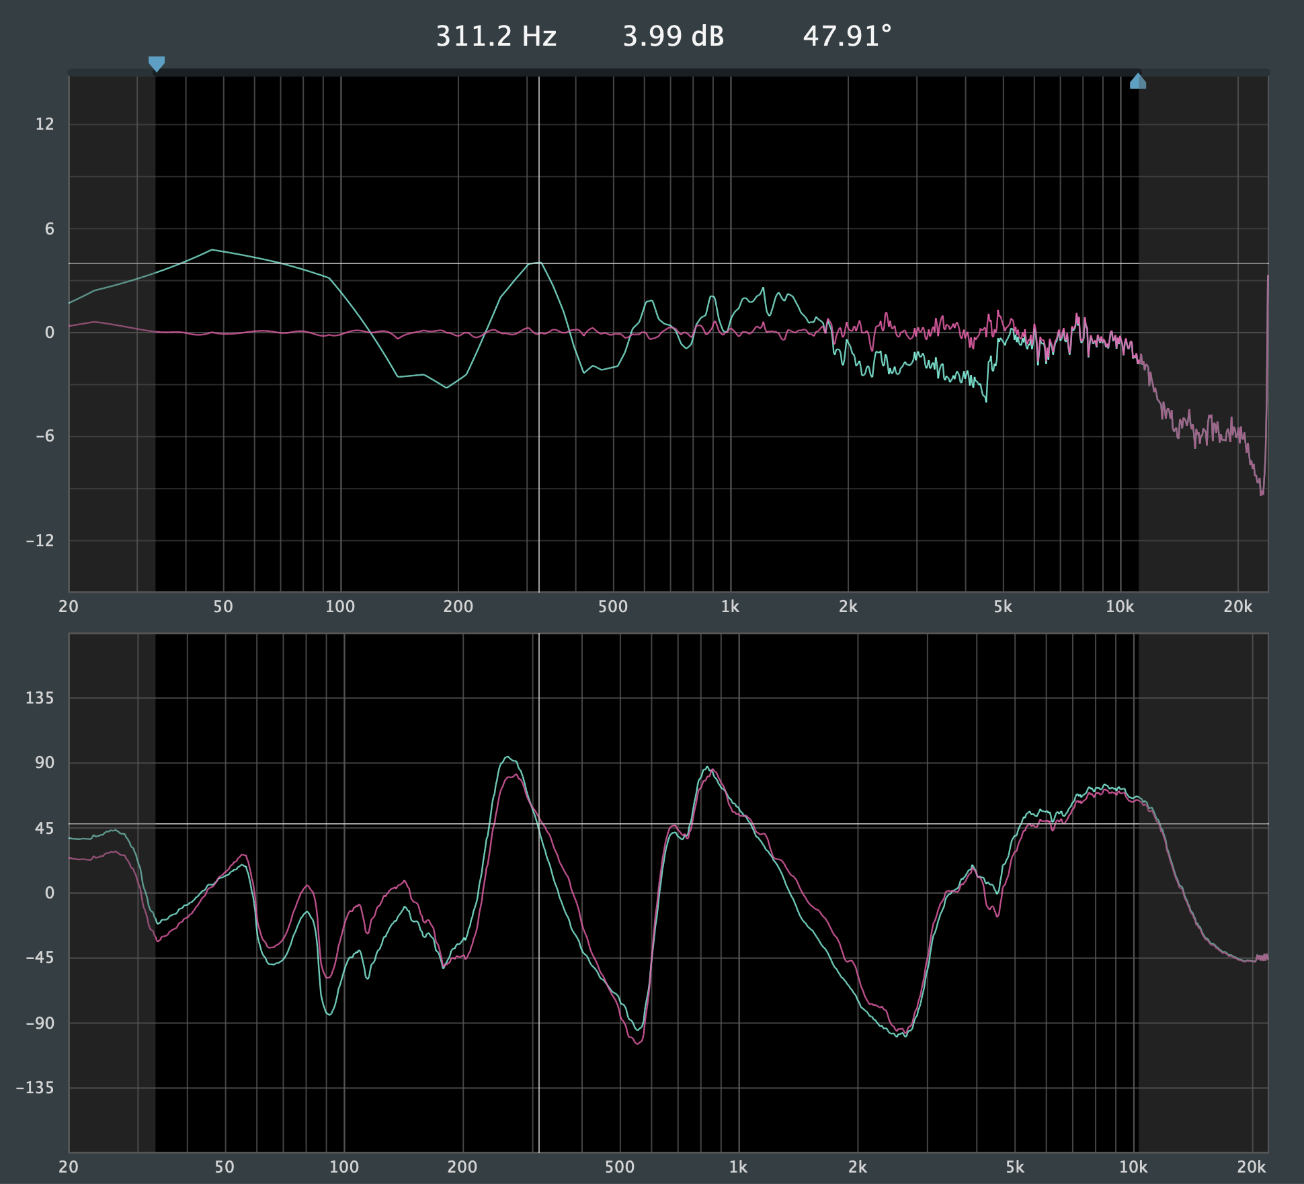This screenshot has height=1184, width=1304.
Task: Click the 500 label under the magnitude plot
Action: [x=613, y=607]
